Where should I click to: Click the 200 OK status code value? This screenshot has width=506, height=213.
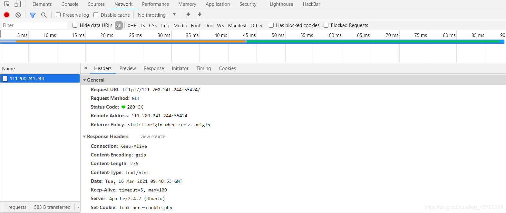[x=135, y=107]
